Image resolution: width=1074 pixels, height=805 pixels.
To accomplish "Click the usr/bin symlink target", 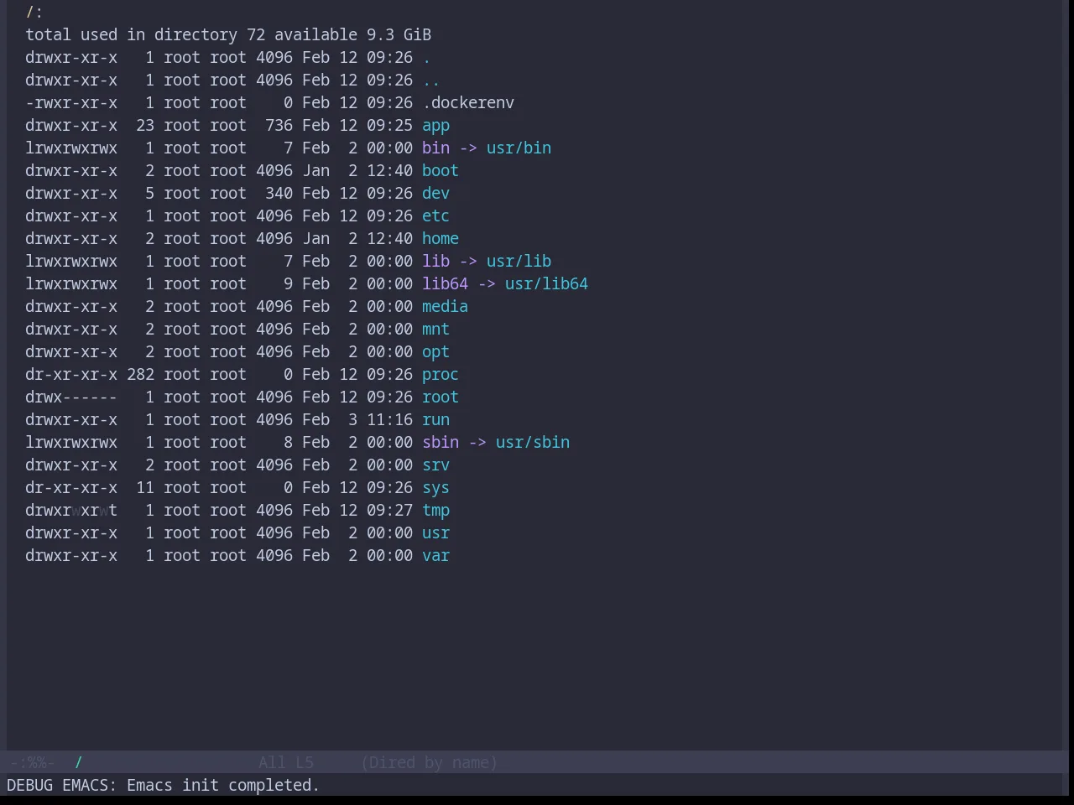I will click(519, 148).
